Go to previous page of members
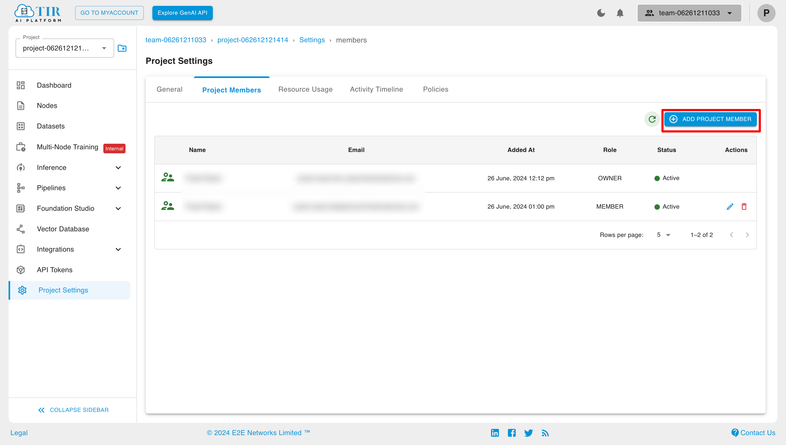786x445 pixels. 731,235
